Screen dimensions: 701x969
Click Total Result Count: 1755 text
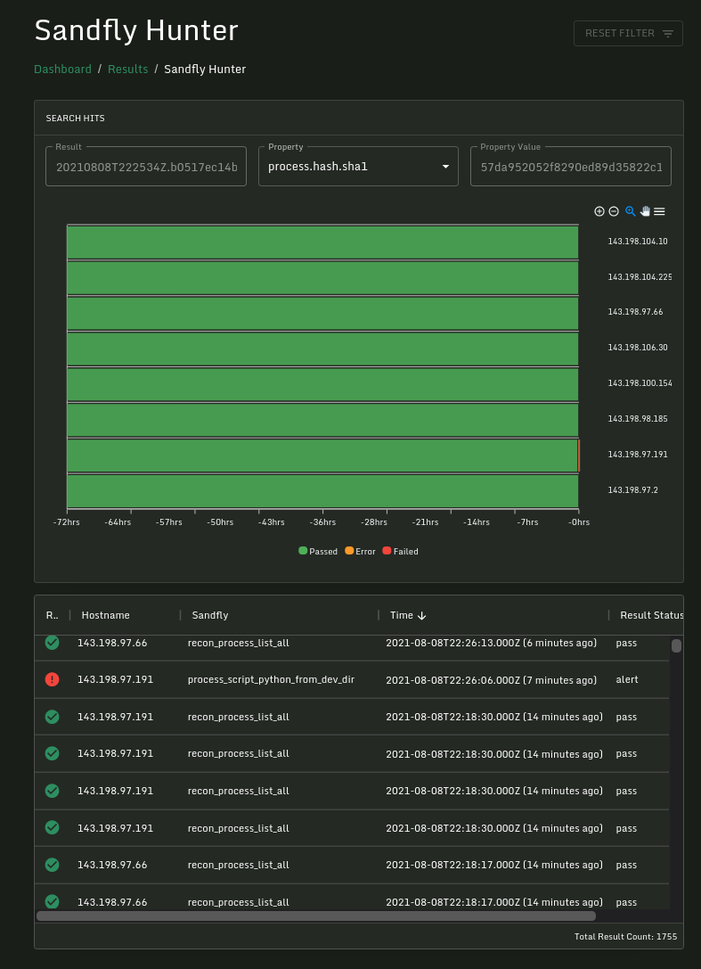pos(625,936)
